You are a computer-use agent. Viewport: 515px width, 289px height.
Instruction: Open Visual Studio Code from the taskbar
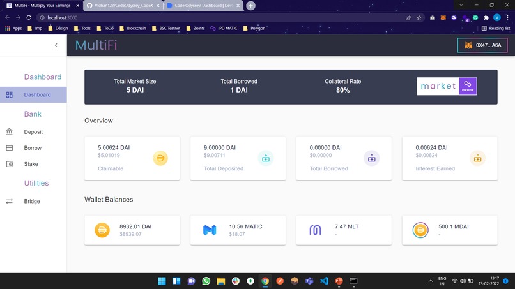[324, 281]
